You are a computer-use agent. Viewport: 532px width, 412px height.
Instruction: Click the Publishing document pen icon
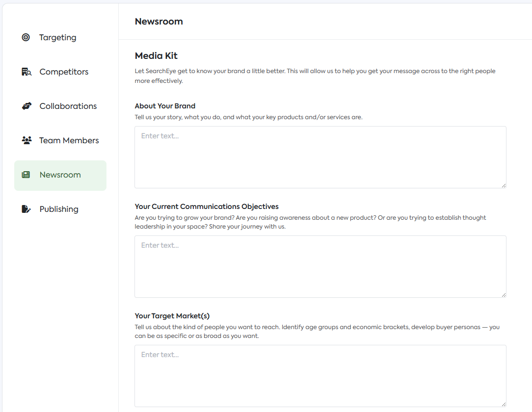(x=27, y=209)
